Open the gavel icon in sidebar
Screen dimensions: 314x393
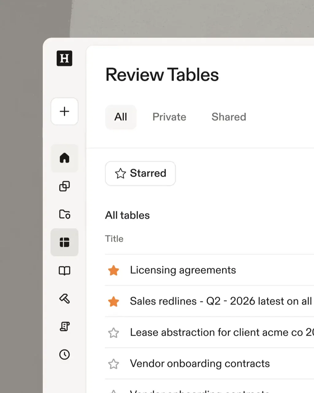pos(64,298)
